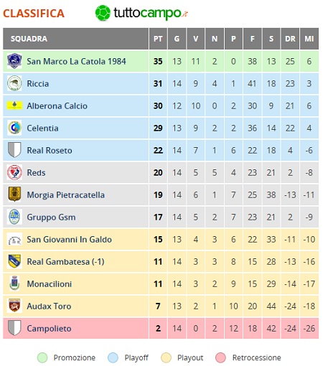Click the yellow Alberona Calcio flag logo
The width and height of the screenshot is (323, 366).
(x=14, y=105)
